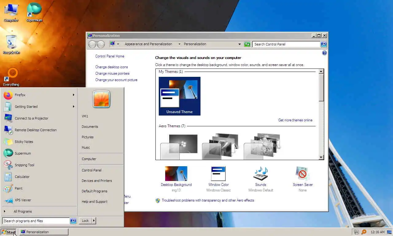Click the Back button in Personalization window
The height and width of the screenshot is (236, 393).
(92, 44)
